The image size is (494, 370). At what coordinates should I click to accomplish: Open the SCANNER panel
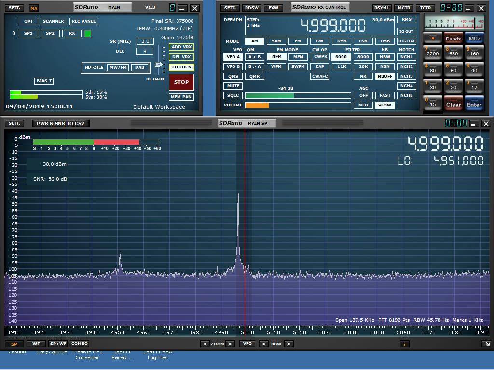53,21
